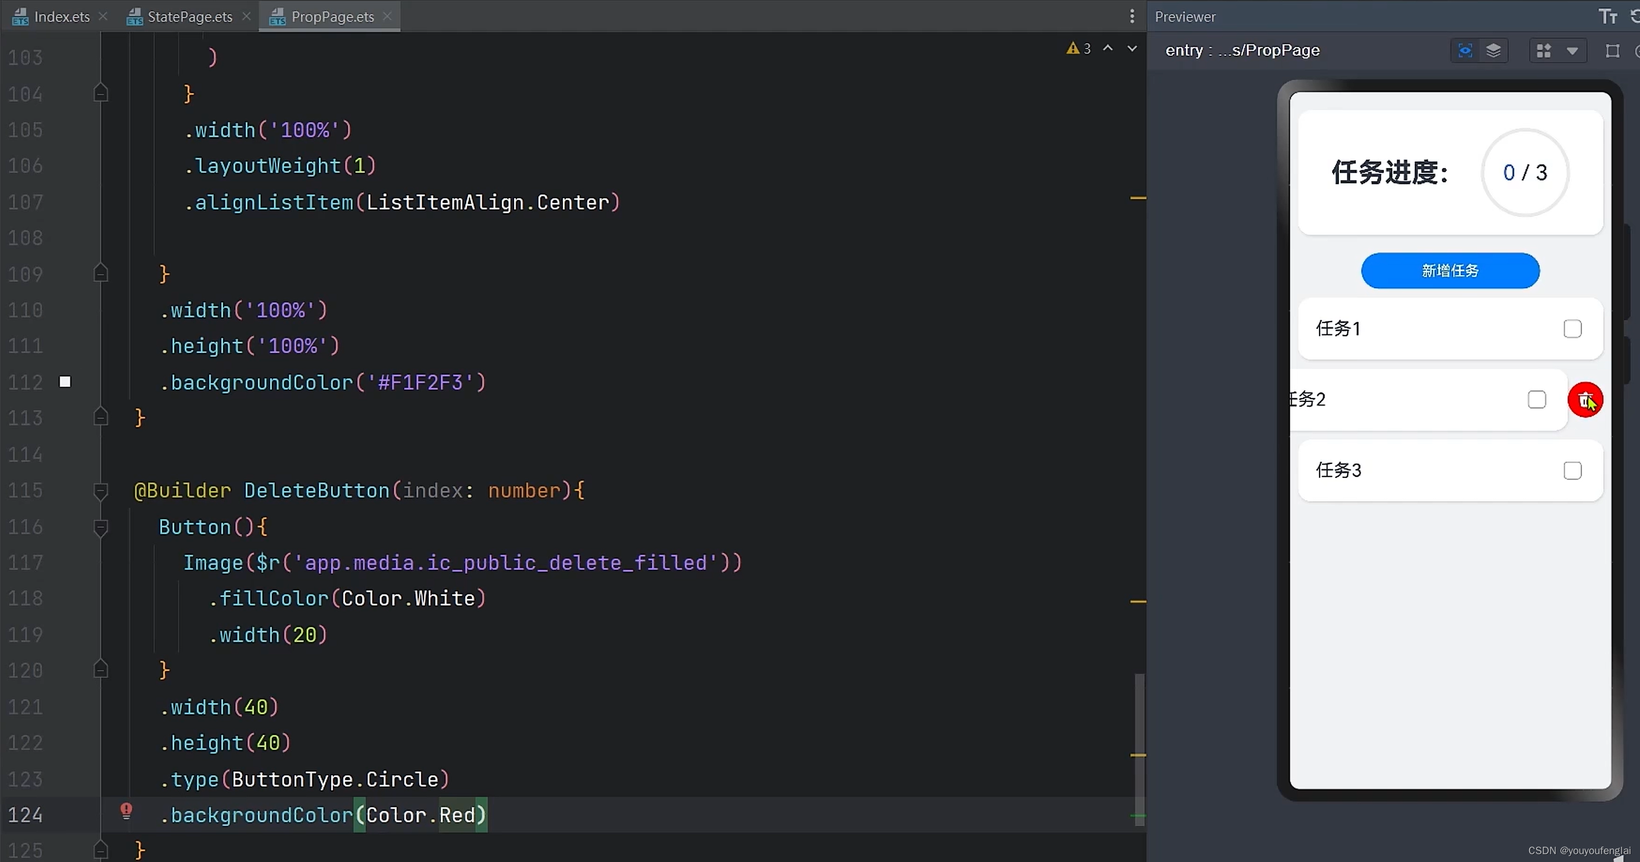Click the PropPage.ets close tab icon

point(388,16)
